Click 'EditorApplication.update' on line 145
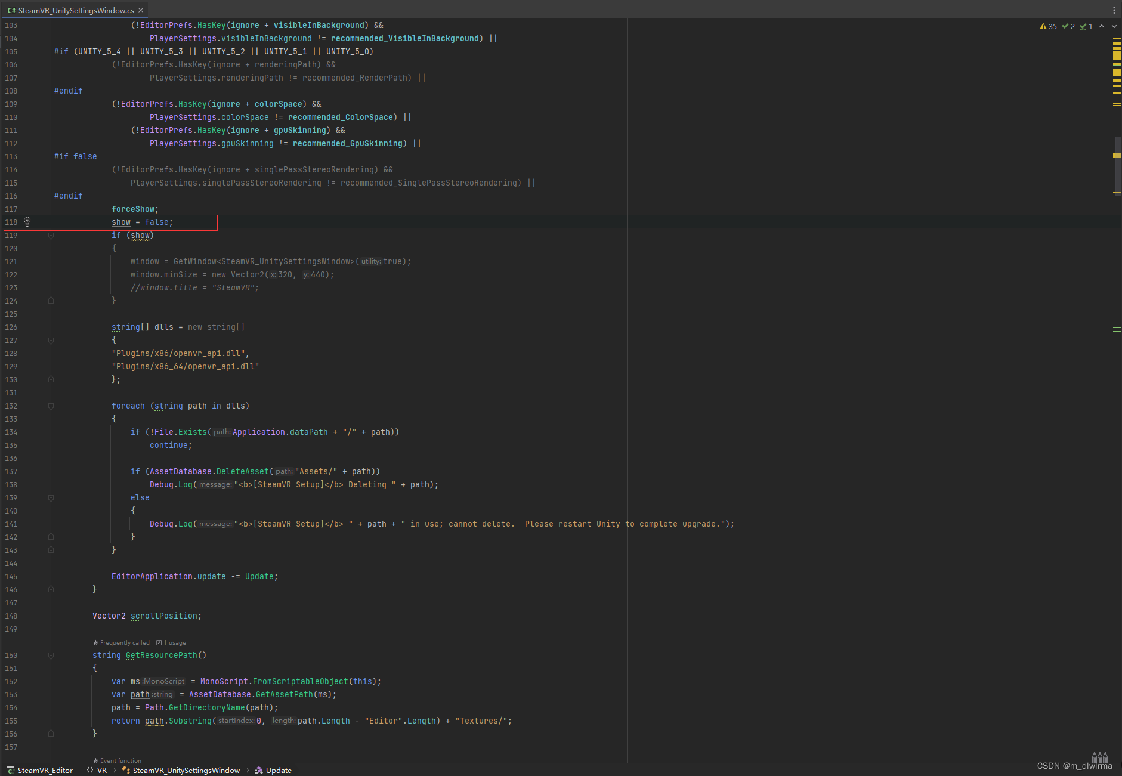Screen dimensions: 1122x776 pos(169,576)
